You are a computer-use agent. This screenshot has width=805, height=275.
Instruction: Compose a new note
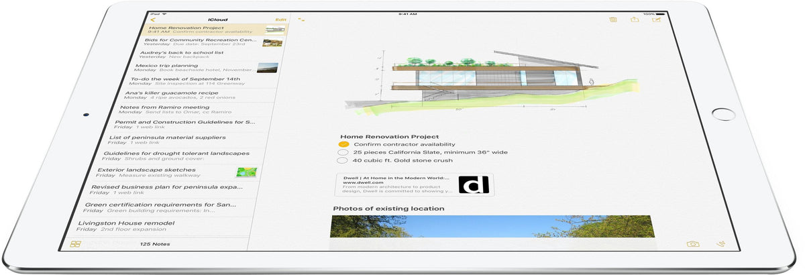click(656, 20)
